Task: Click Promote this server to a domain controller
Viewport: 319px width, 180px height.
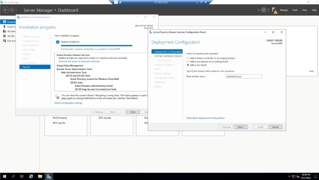Action: [79, 62]
